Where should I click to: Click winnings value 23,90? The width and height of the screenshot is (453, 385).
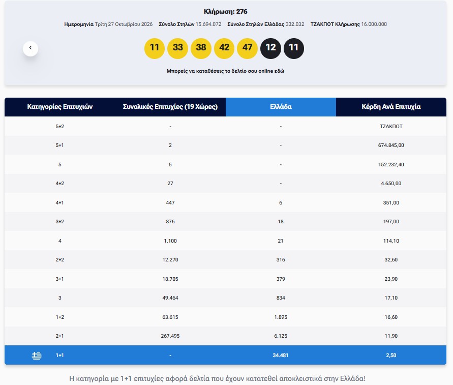[391, 279]
